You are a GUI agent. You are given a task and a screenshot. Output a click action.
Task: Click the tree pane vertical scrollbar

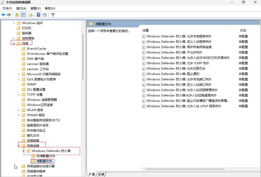coord(83,57)
